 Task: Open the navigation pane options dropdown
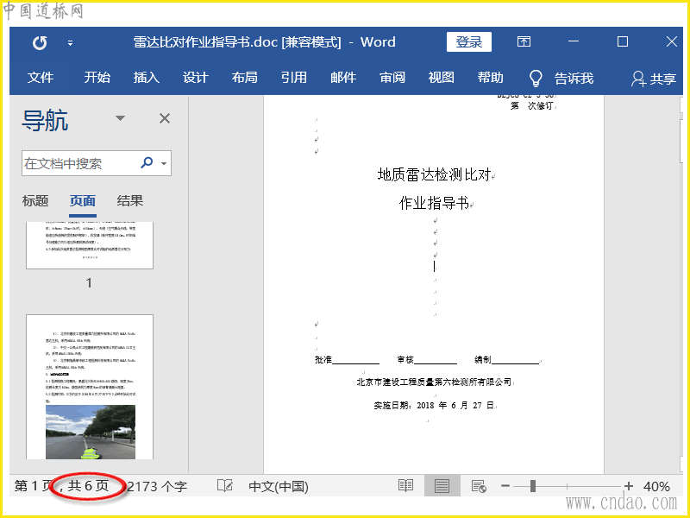pos(121,118)
